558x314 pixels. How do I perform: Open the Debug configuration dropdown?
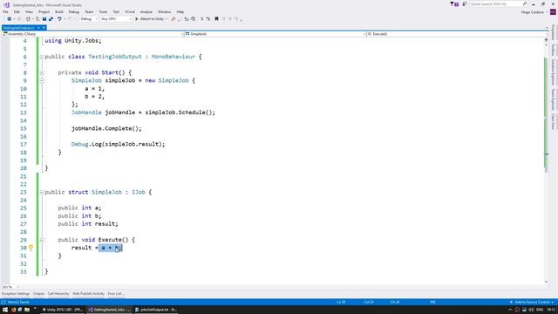click(89, 19)
